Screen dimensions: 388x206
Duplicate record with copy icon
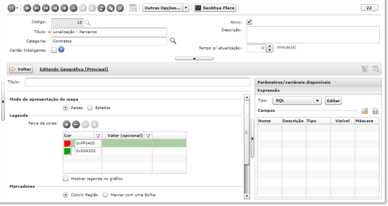[110, 8]
